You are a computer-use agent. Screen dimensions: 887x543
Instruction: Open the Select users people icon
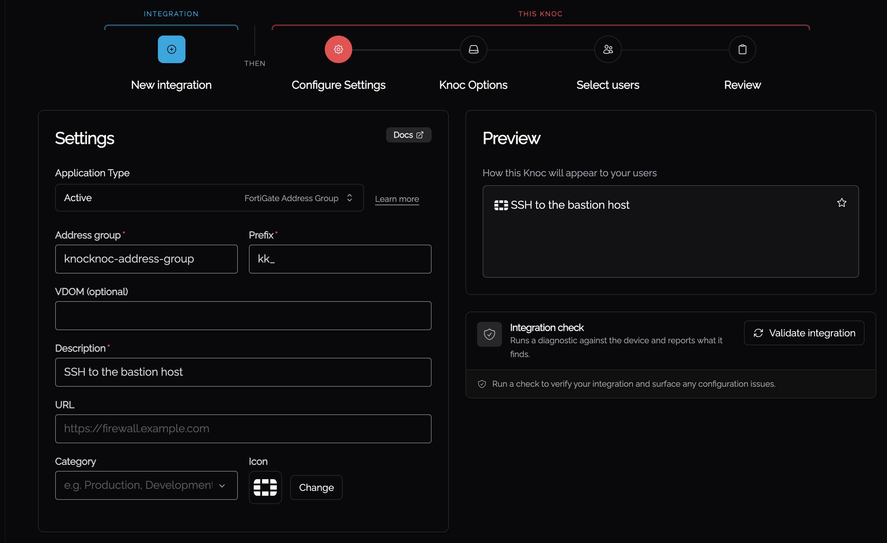608,49
